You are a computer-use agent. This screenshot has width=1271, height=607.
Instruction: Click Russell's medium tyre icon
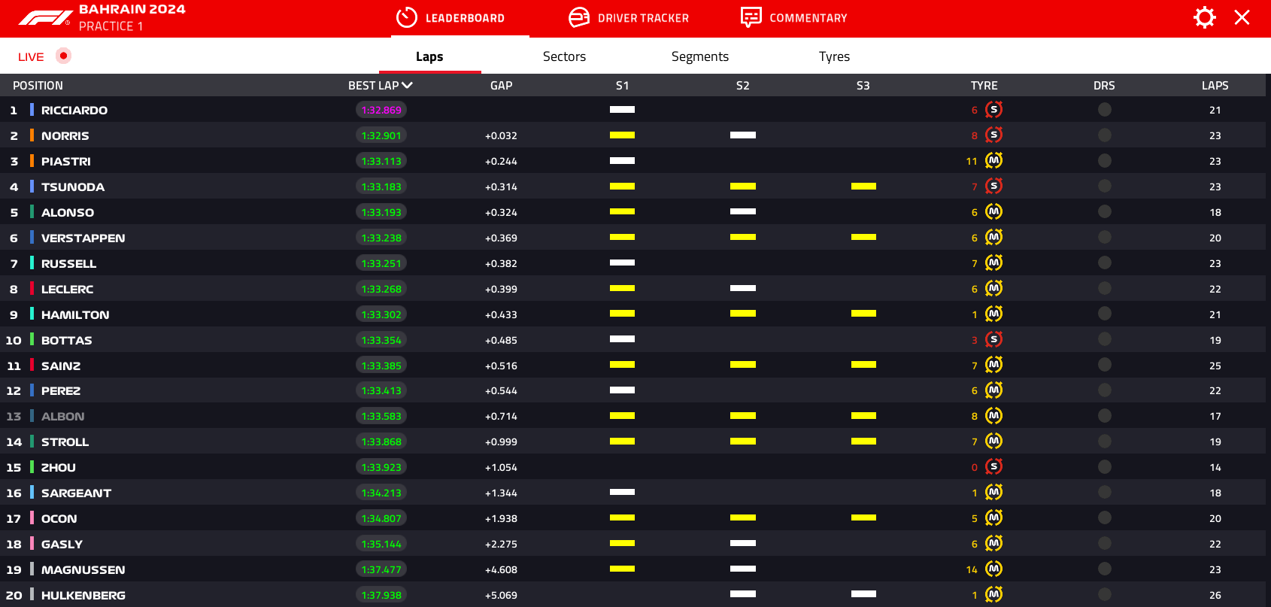993,263
